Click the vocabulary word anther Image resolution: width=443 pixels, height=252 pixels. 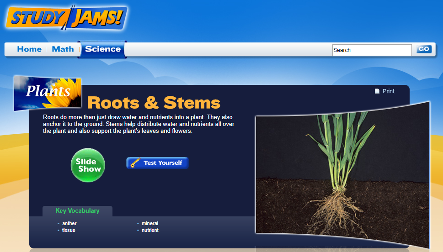(x=69, y=223)
